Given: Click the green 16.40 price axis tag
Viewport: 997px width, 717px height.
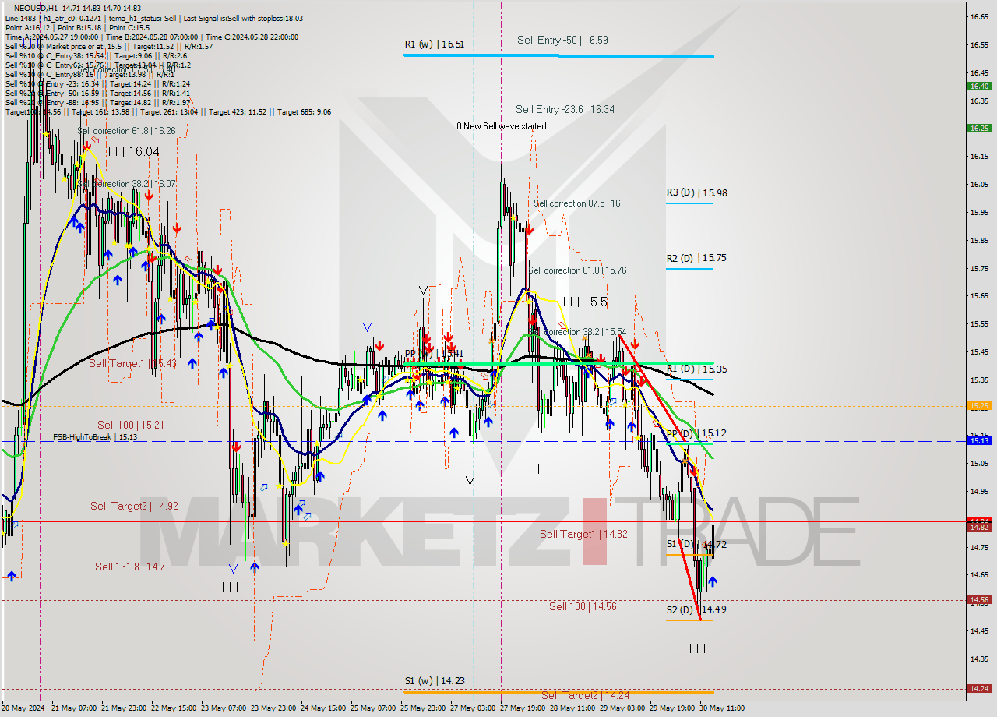Looking at the screenshot, I should (979, 87).
